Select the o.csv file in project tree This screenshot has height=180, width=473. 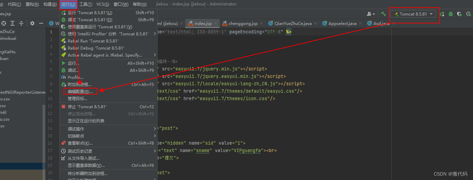tap(5, 119)
